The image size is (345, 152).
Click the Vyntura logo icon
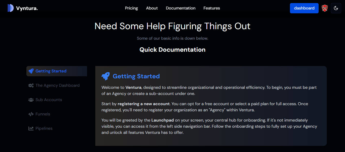11,8
